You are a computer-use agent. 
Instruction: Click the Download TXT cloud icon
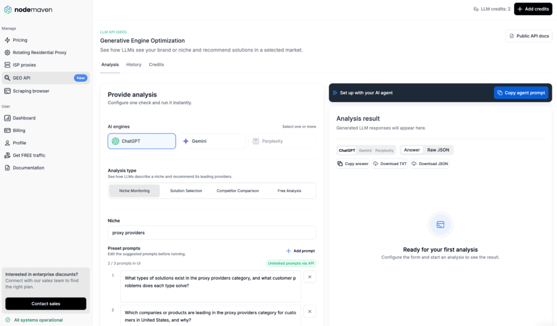click(375, 164)
